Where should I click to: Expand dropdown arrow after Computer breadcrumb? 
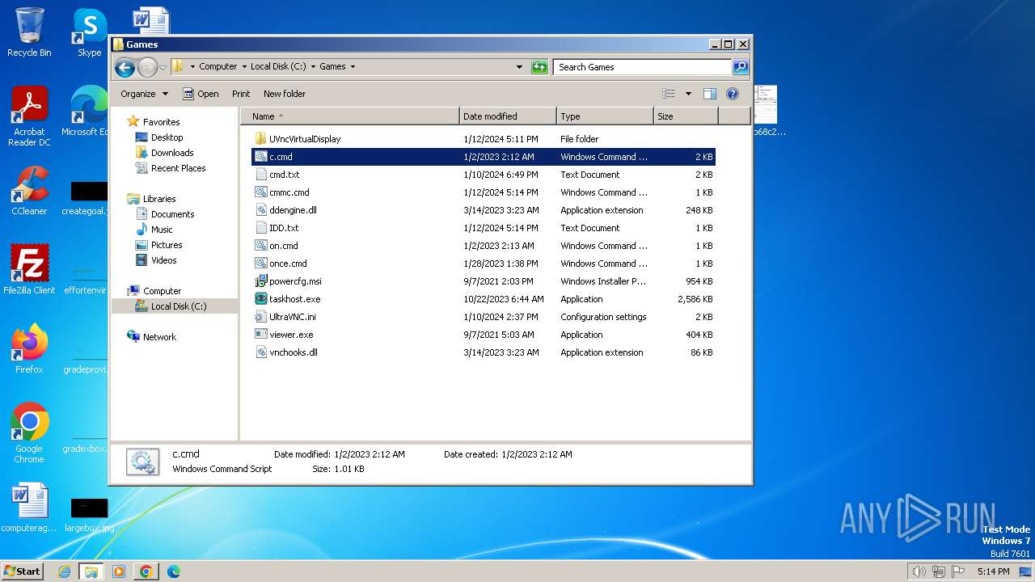(x=244, y=67)
